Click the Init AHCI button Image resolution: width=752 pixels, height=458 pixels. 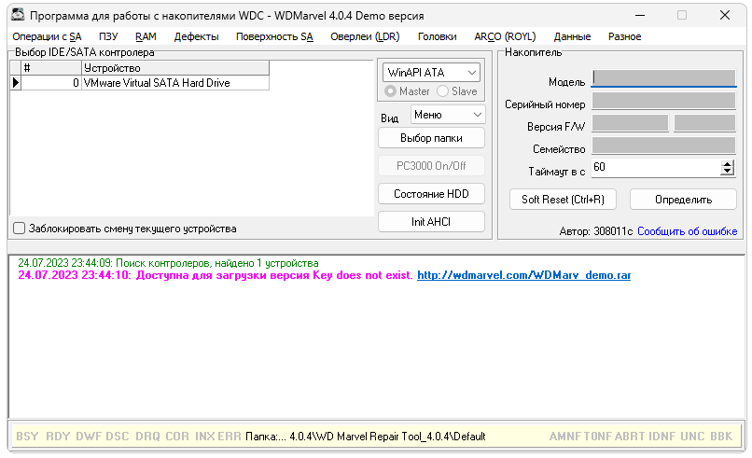[431, 222]
